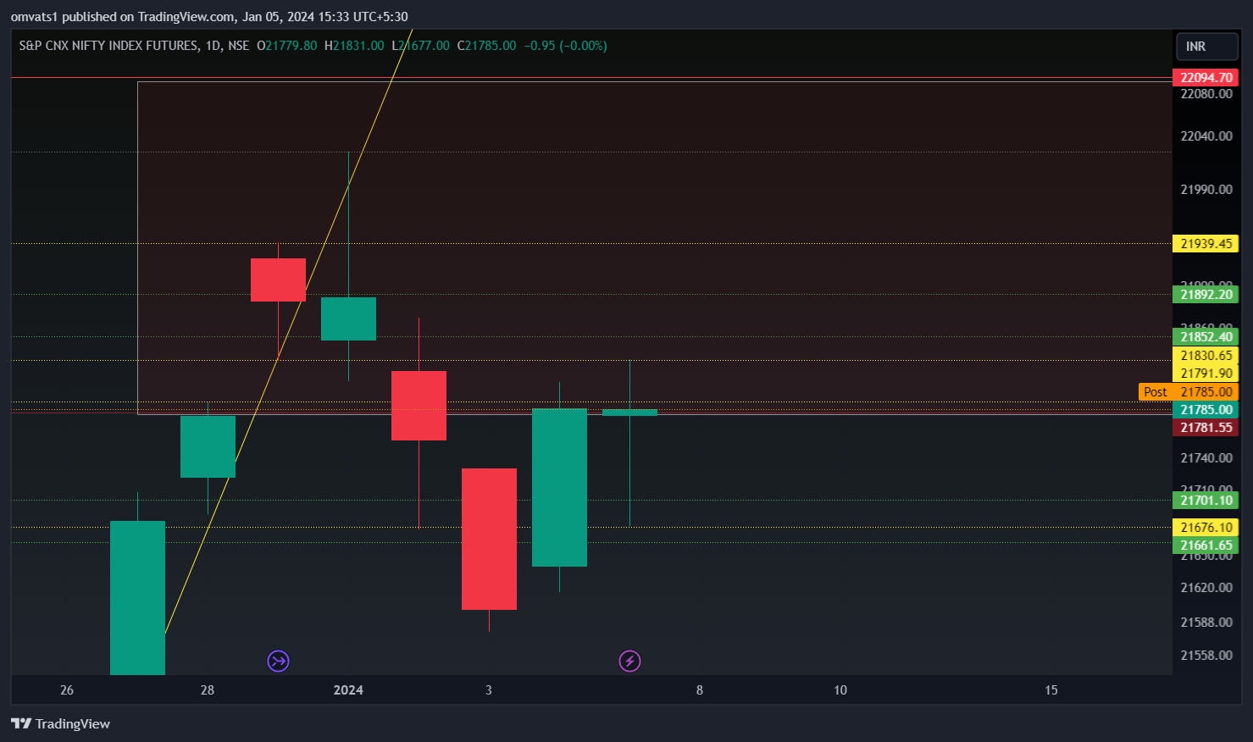Select the 21852.40 green price label
The width and height of the screenshot is (1253, 742).
pyautogui.click(x=1206, y=337)
